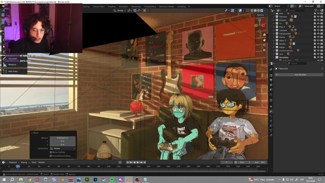Select wireframe viewport shading mode
The height and width of the screenshot is (183, 325).
(252, 10)
